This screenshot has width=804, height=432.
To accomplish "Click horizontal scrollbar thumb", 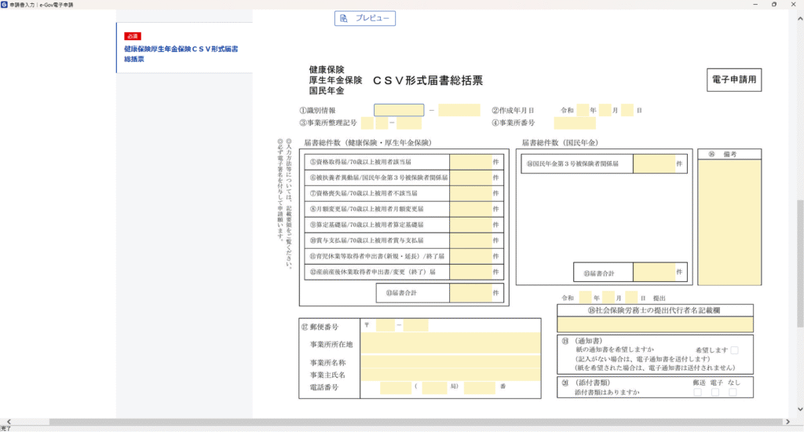I will [415, 422].
